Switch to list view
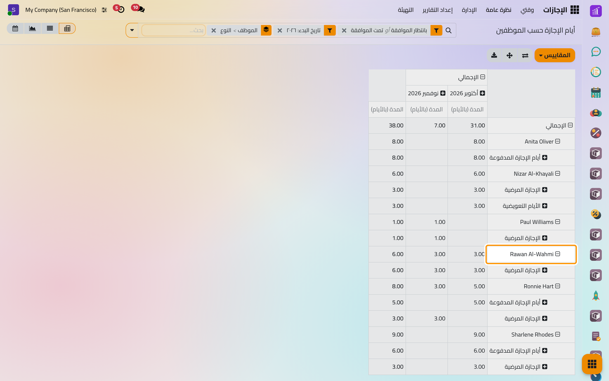The width and height of the screenshot is (609, 381). pyautogui.click(x=50, y=29)
